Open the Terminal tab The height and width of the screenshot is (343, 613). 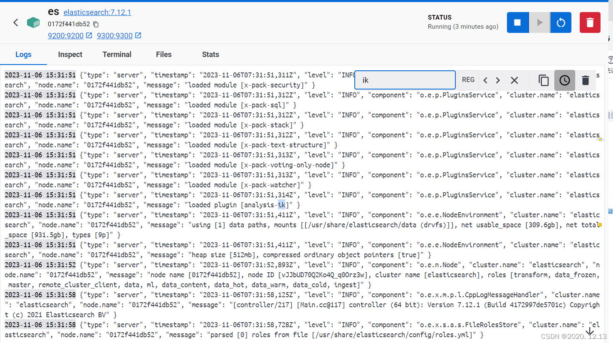pyautogui.click(x=117, y=55)
